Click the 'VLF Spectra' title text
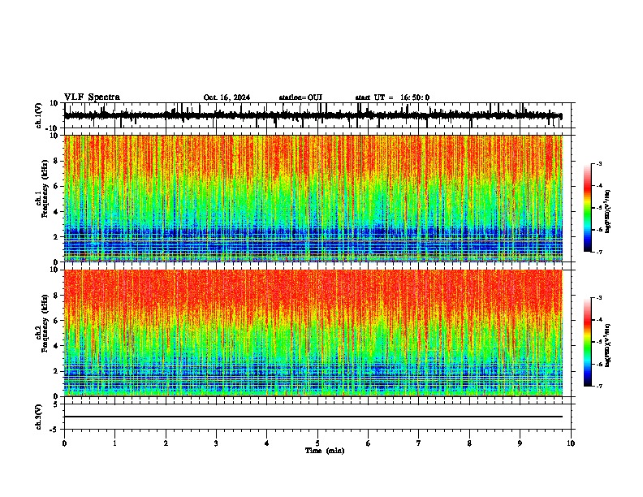This screenshot has width=643, height=497. point(92,97)
